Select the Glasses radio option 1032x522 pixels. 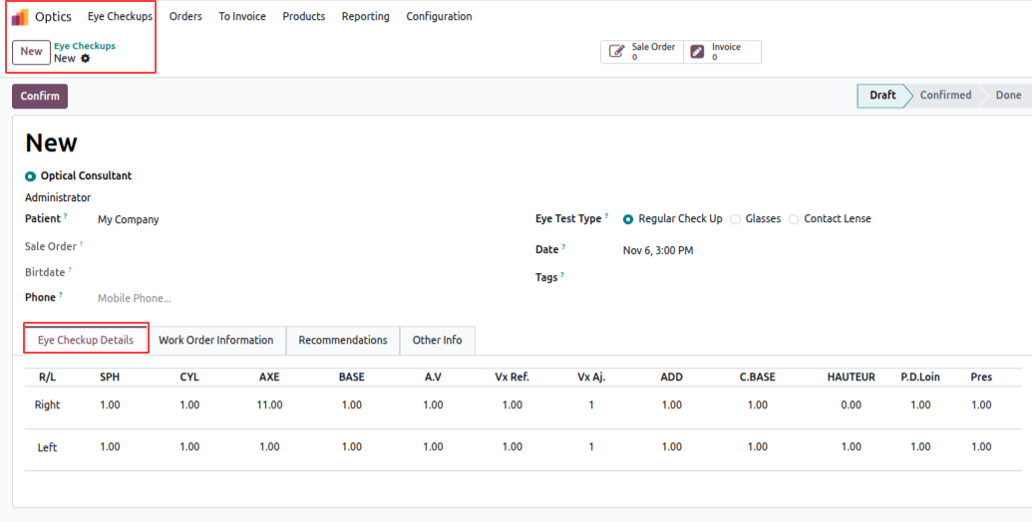(x=736, y=219)
